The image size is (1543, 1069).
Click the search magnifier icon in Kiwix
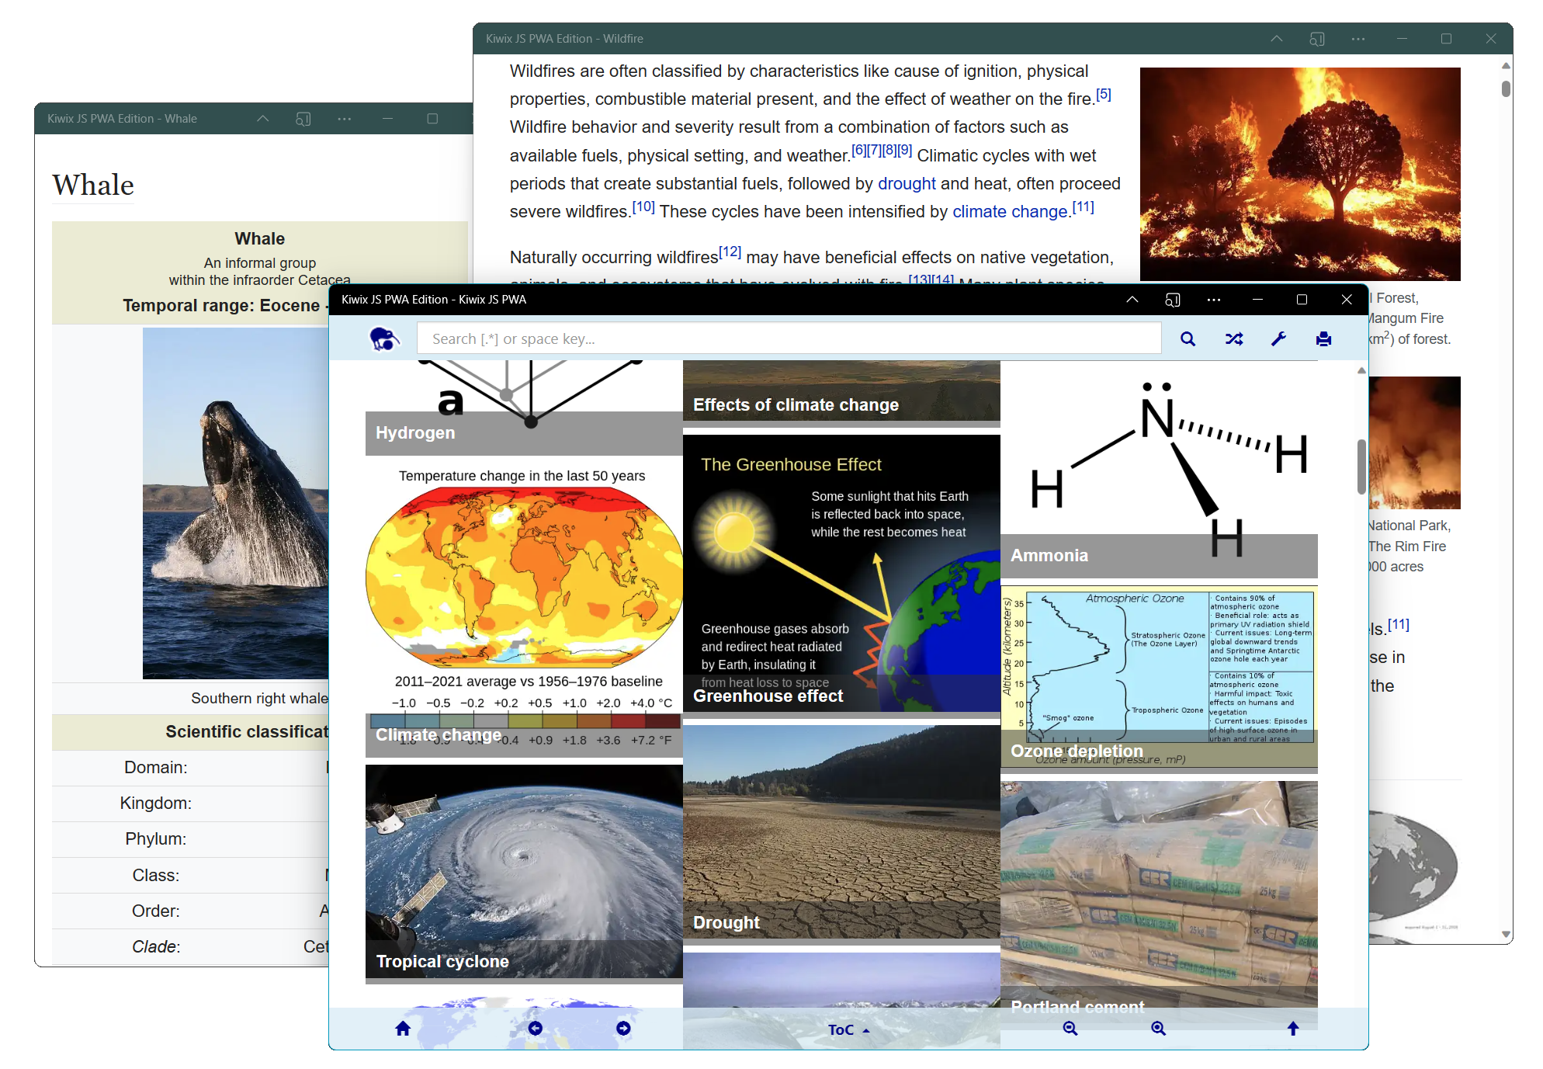coord(1189,338)
